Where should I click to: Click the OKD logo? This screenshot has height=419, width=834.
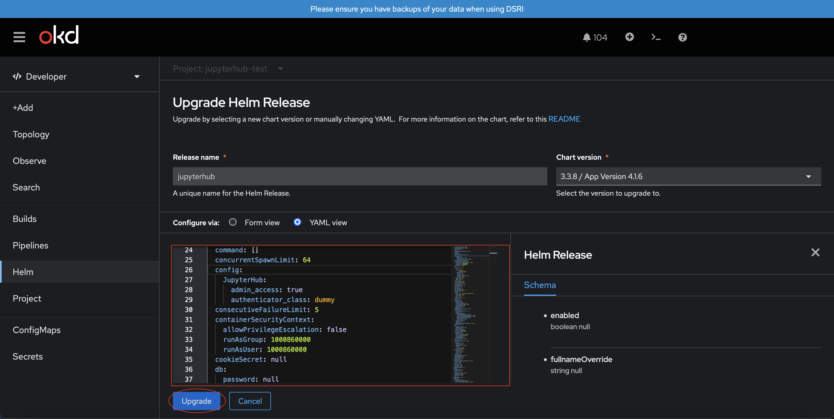tap(59, 35)
